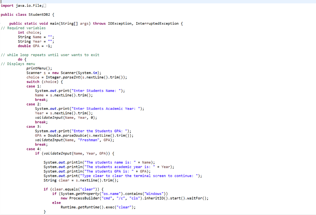Click the 'case 1:' label

(x=34, y=86)
